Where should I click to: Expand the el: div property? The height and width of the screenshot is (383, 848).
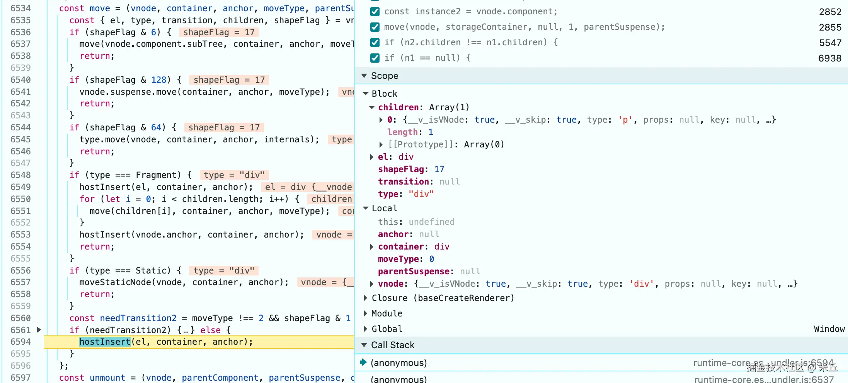tap(372, 157)
